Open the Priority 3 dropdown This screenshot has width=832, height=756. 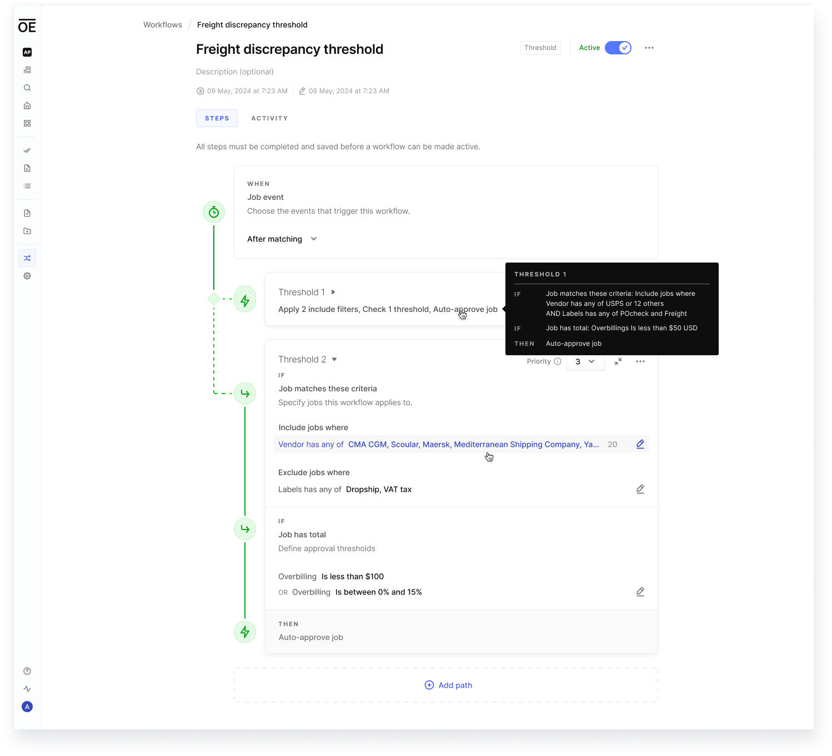tap(585, 361)
